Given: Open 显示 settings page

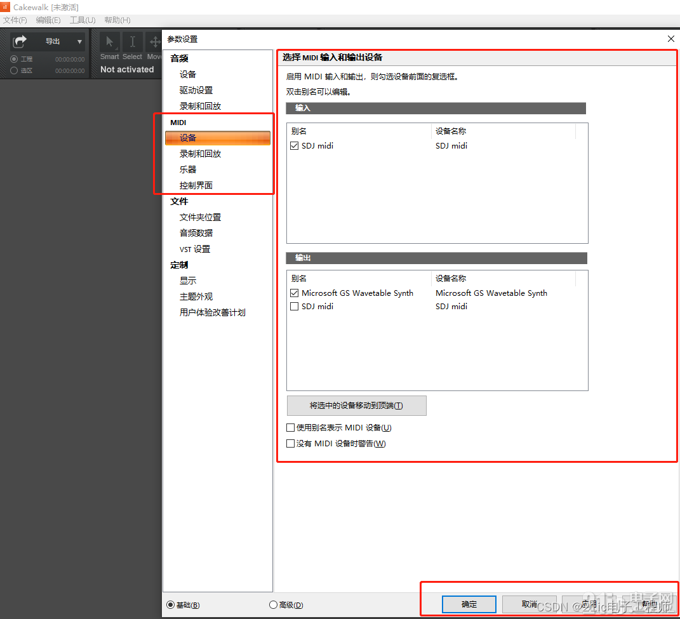Looking at the screenshot, I should (188, 281).
